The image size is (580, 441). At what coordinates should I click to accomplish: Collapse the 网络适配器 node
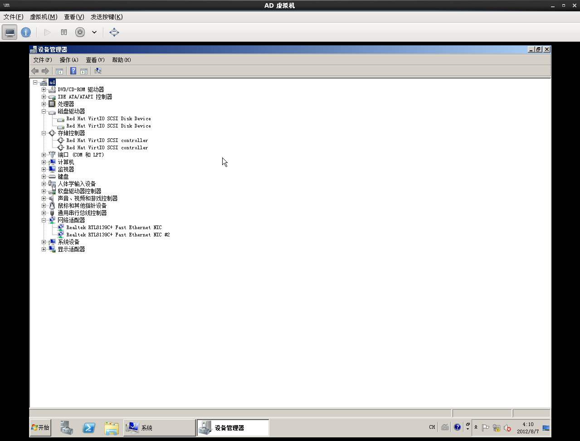click(44, 220)
